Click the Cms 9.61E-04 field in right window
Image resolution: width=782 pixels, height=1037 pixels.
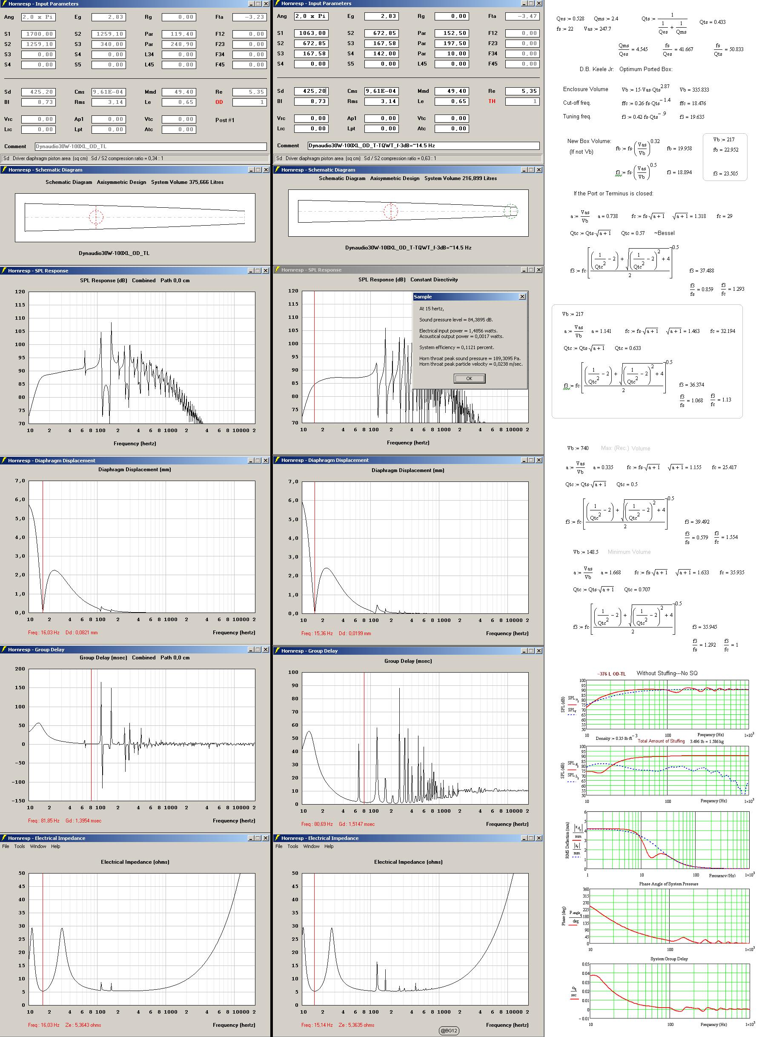tap(381, 91)
